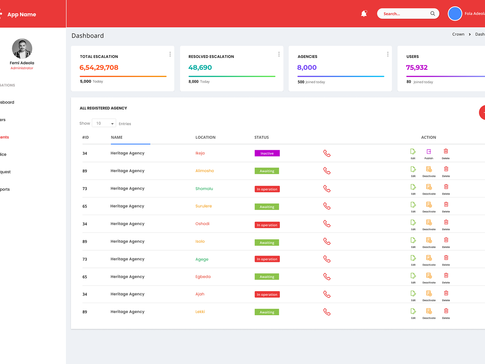Click Fola Adeola's profile avatar

click(x=455, y=13)
